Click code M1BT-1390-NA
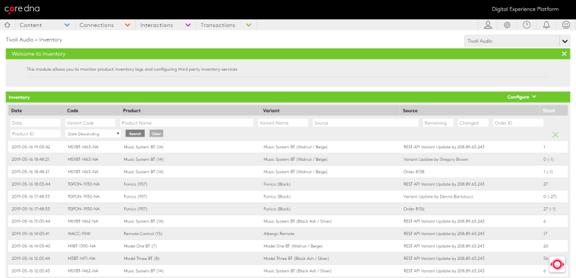576x278 pixels. (x=82, y=246)
